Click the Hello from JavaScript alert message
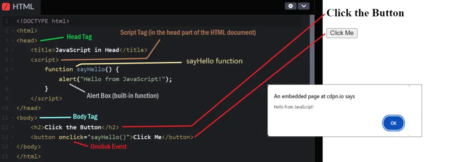 [293, 107]
